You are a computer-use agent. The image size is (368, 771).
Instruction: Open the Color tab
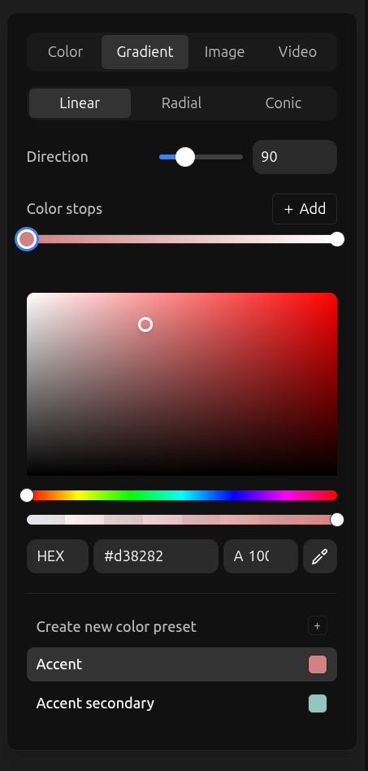coord(65,51)
